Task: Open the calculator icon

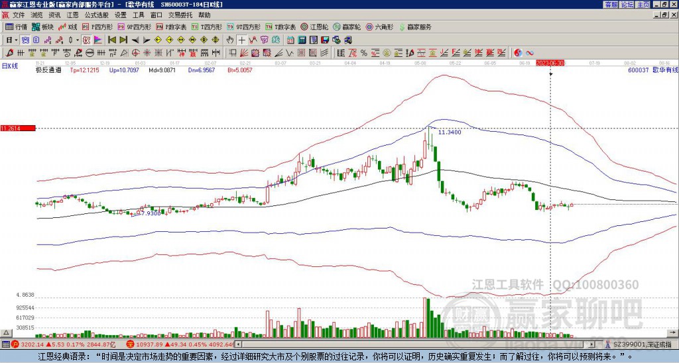Action: 302,40
